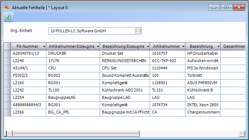Click the Kühlschrank AEG 2001 cell
Image resolution: width=249 pixels, height=140 pixels.
(125, 90)
